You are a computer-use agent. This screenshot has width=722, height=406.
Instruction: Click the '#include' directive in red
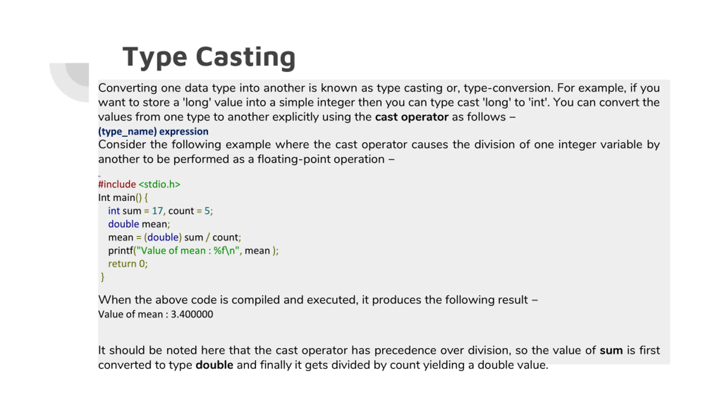pyautogui.click(x=117, y=184)
